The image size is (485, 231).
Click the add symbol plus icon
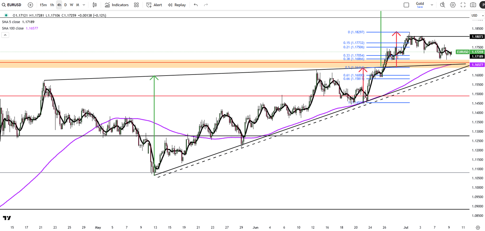[30, 5]
